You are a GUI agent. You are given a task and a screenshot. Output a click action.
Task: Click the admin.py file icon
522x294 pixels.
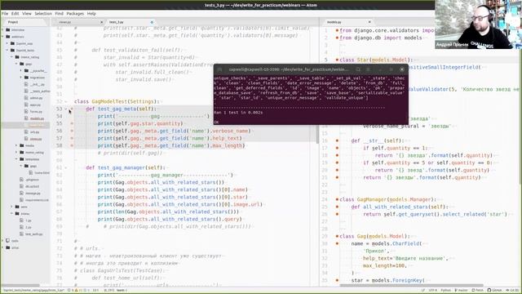pyautogui.click(x=26, y=98)
